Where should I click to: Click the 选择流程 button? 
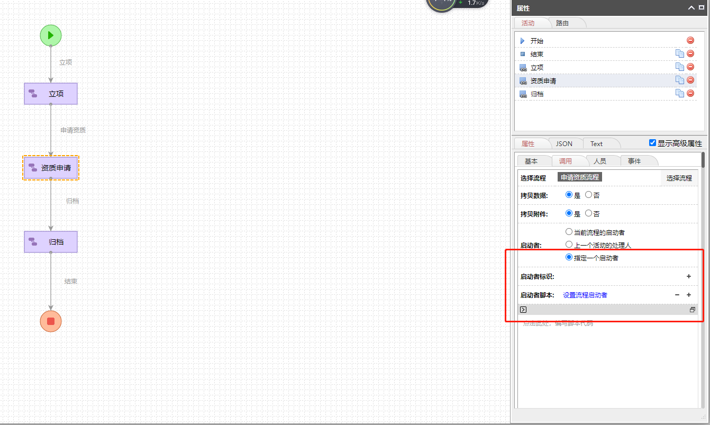coord(679,178)
